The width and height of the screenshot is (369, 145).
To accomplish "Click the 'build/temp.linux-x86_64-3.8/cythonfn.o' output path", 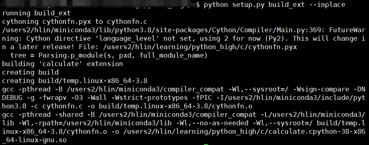I will 176,106.
